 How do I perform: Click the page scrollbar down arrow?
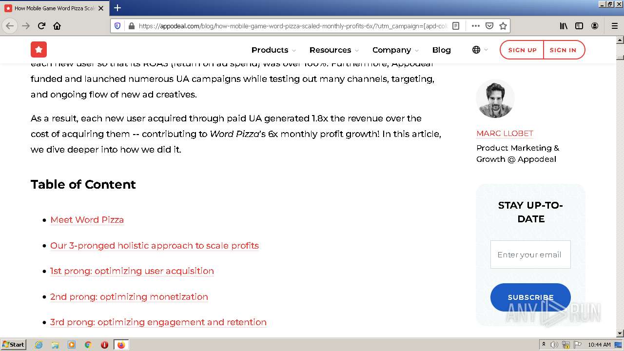pos(620,333)
